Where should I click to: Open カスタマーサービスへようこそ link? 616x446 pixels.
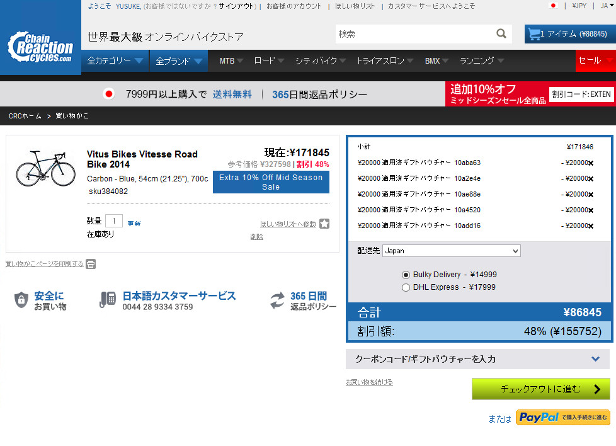coord(431,6)
